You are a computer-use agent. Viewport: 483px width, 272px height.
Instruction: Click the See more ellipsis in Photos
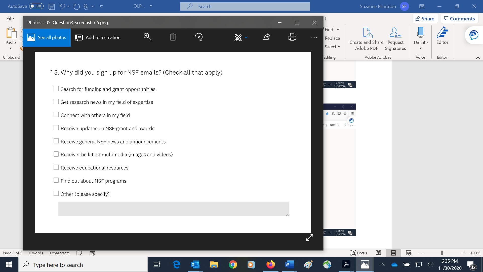pyautogui.click(x=314, y=38)
